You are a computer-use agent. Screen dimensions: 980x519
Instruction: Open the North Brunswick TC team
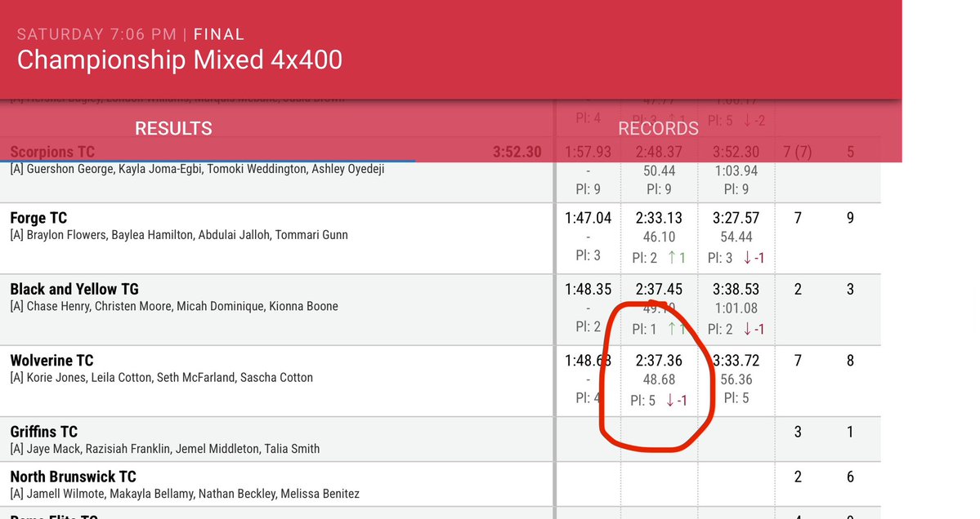73,477
